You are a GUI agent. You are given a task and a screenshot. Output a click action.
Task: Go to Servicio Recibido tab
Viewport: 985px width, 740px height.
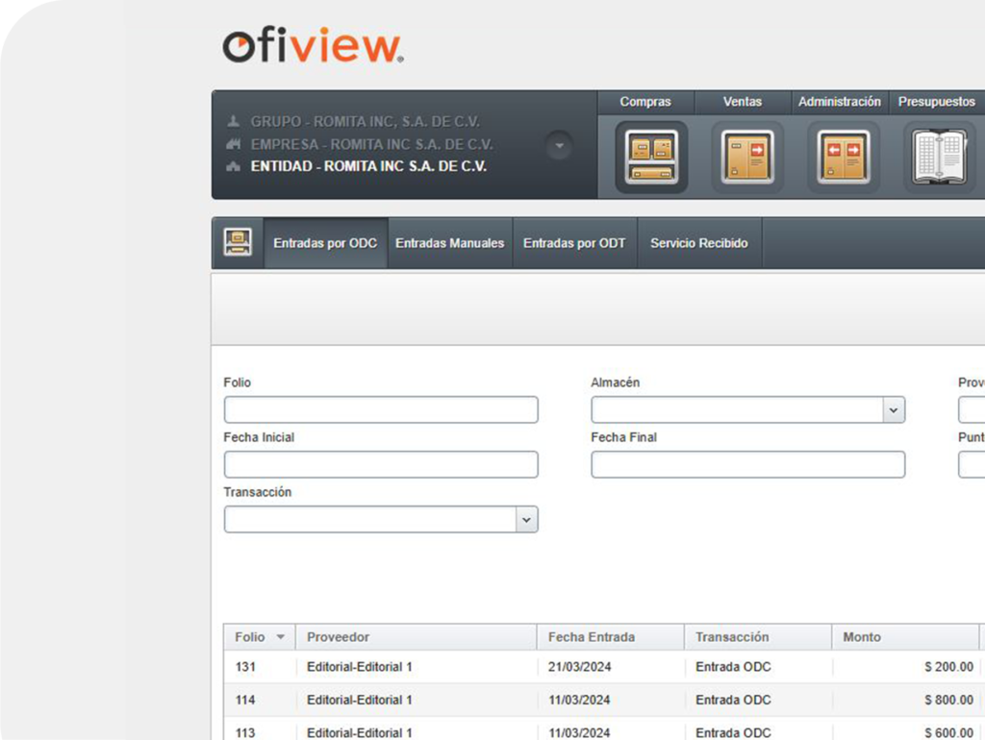tap(698, 243)
